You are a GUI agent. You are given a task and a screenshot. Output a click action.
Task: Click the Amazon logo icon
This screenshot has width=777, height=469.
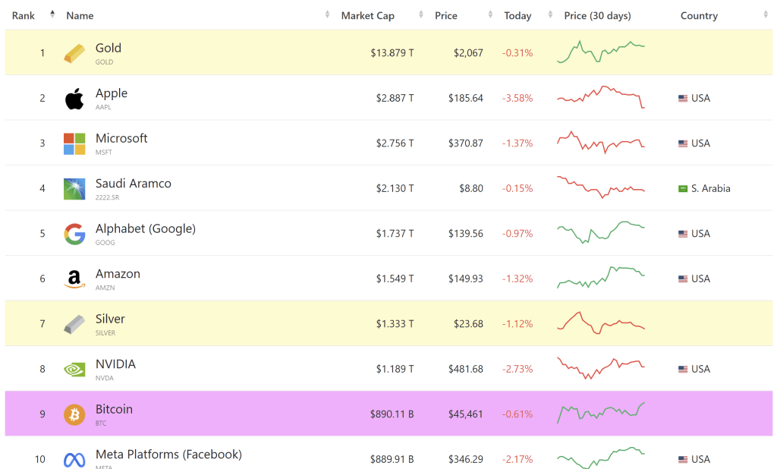click(x=74, y=279)
